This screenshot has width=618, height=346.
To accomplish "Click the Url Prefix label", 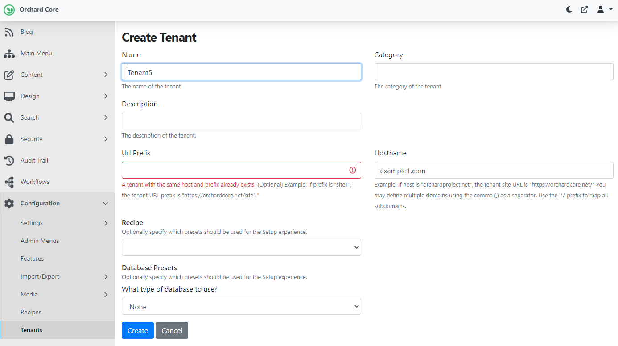I will pyautogui.click(x=136, y=153).
